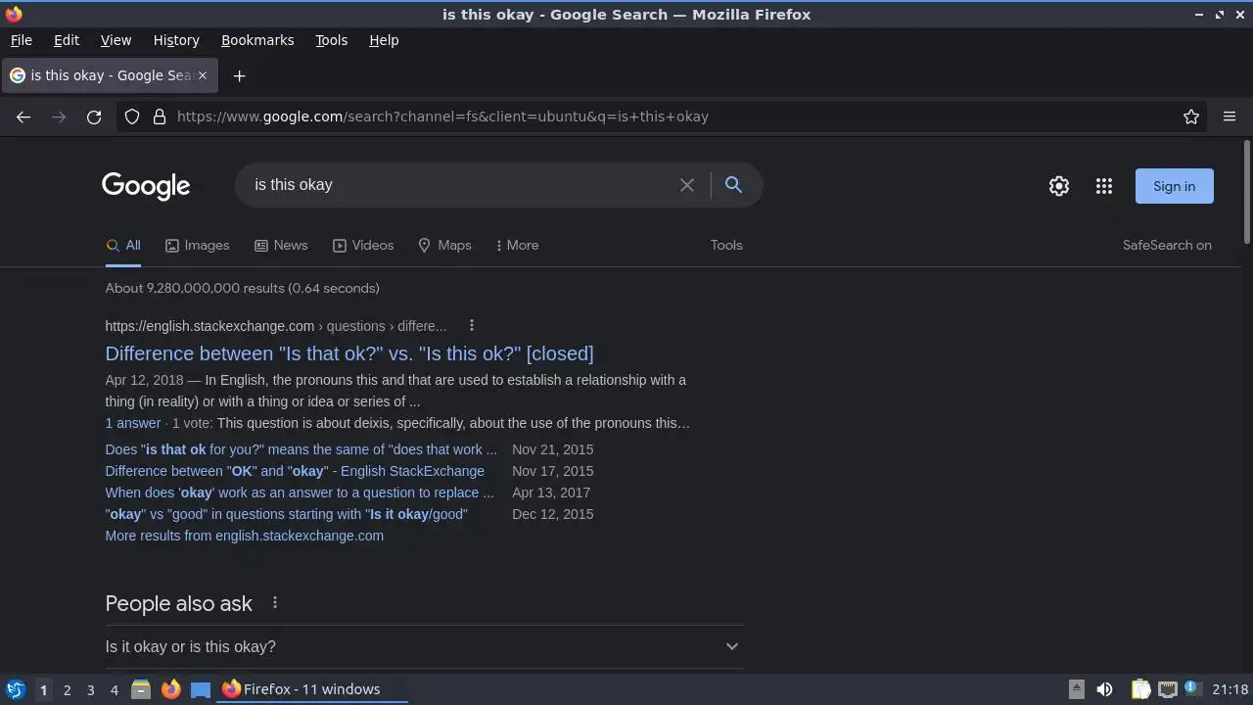Select the All results tab
This screenshot has height=705, width=1253.
click(x=123, y=245)
